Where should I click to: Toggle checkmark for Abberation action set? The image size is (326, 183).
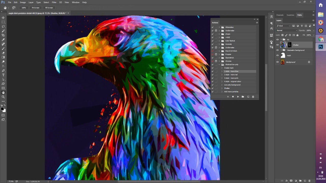click(x=212, y=27)
